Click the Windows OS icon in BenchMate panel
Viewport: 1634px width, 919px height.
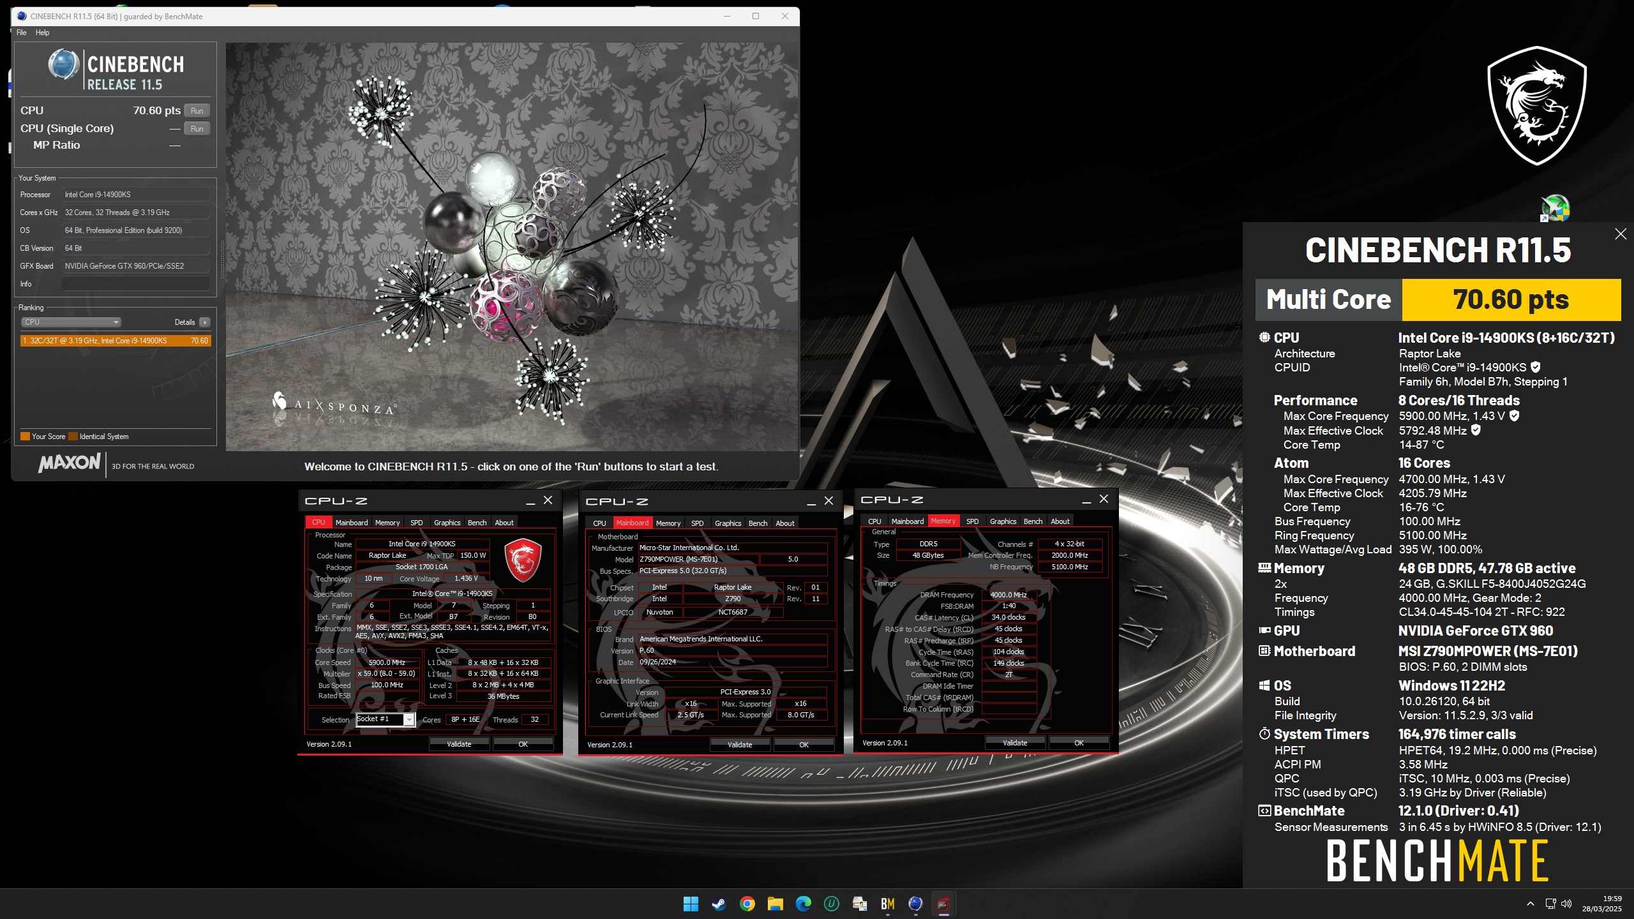(x=1264, y=685)
